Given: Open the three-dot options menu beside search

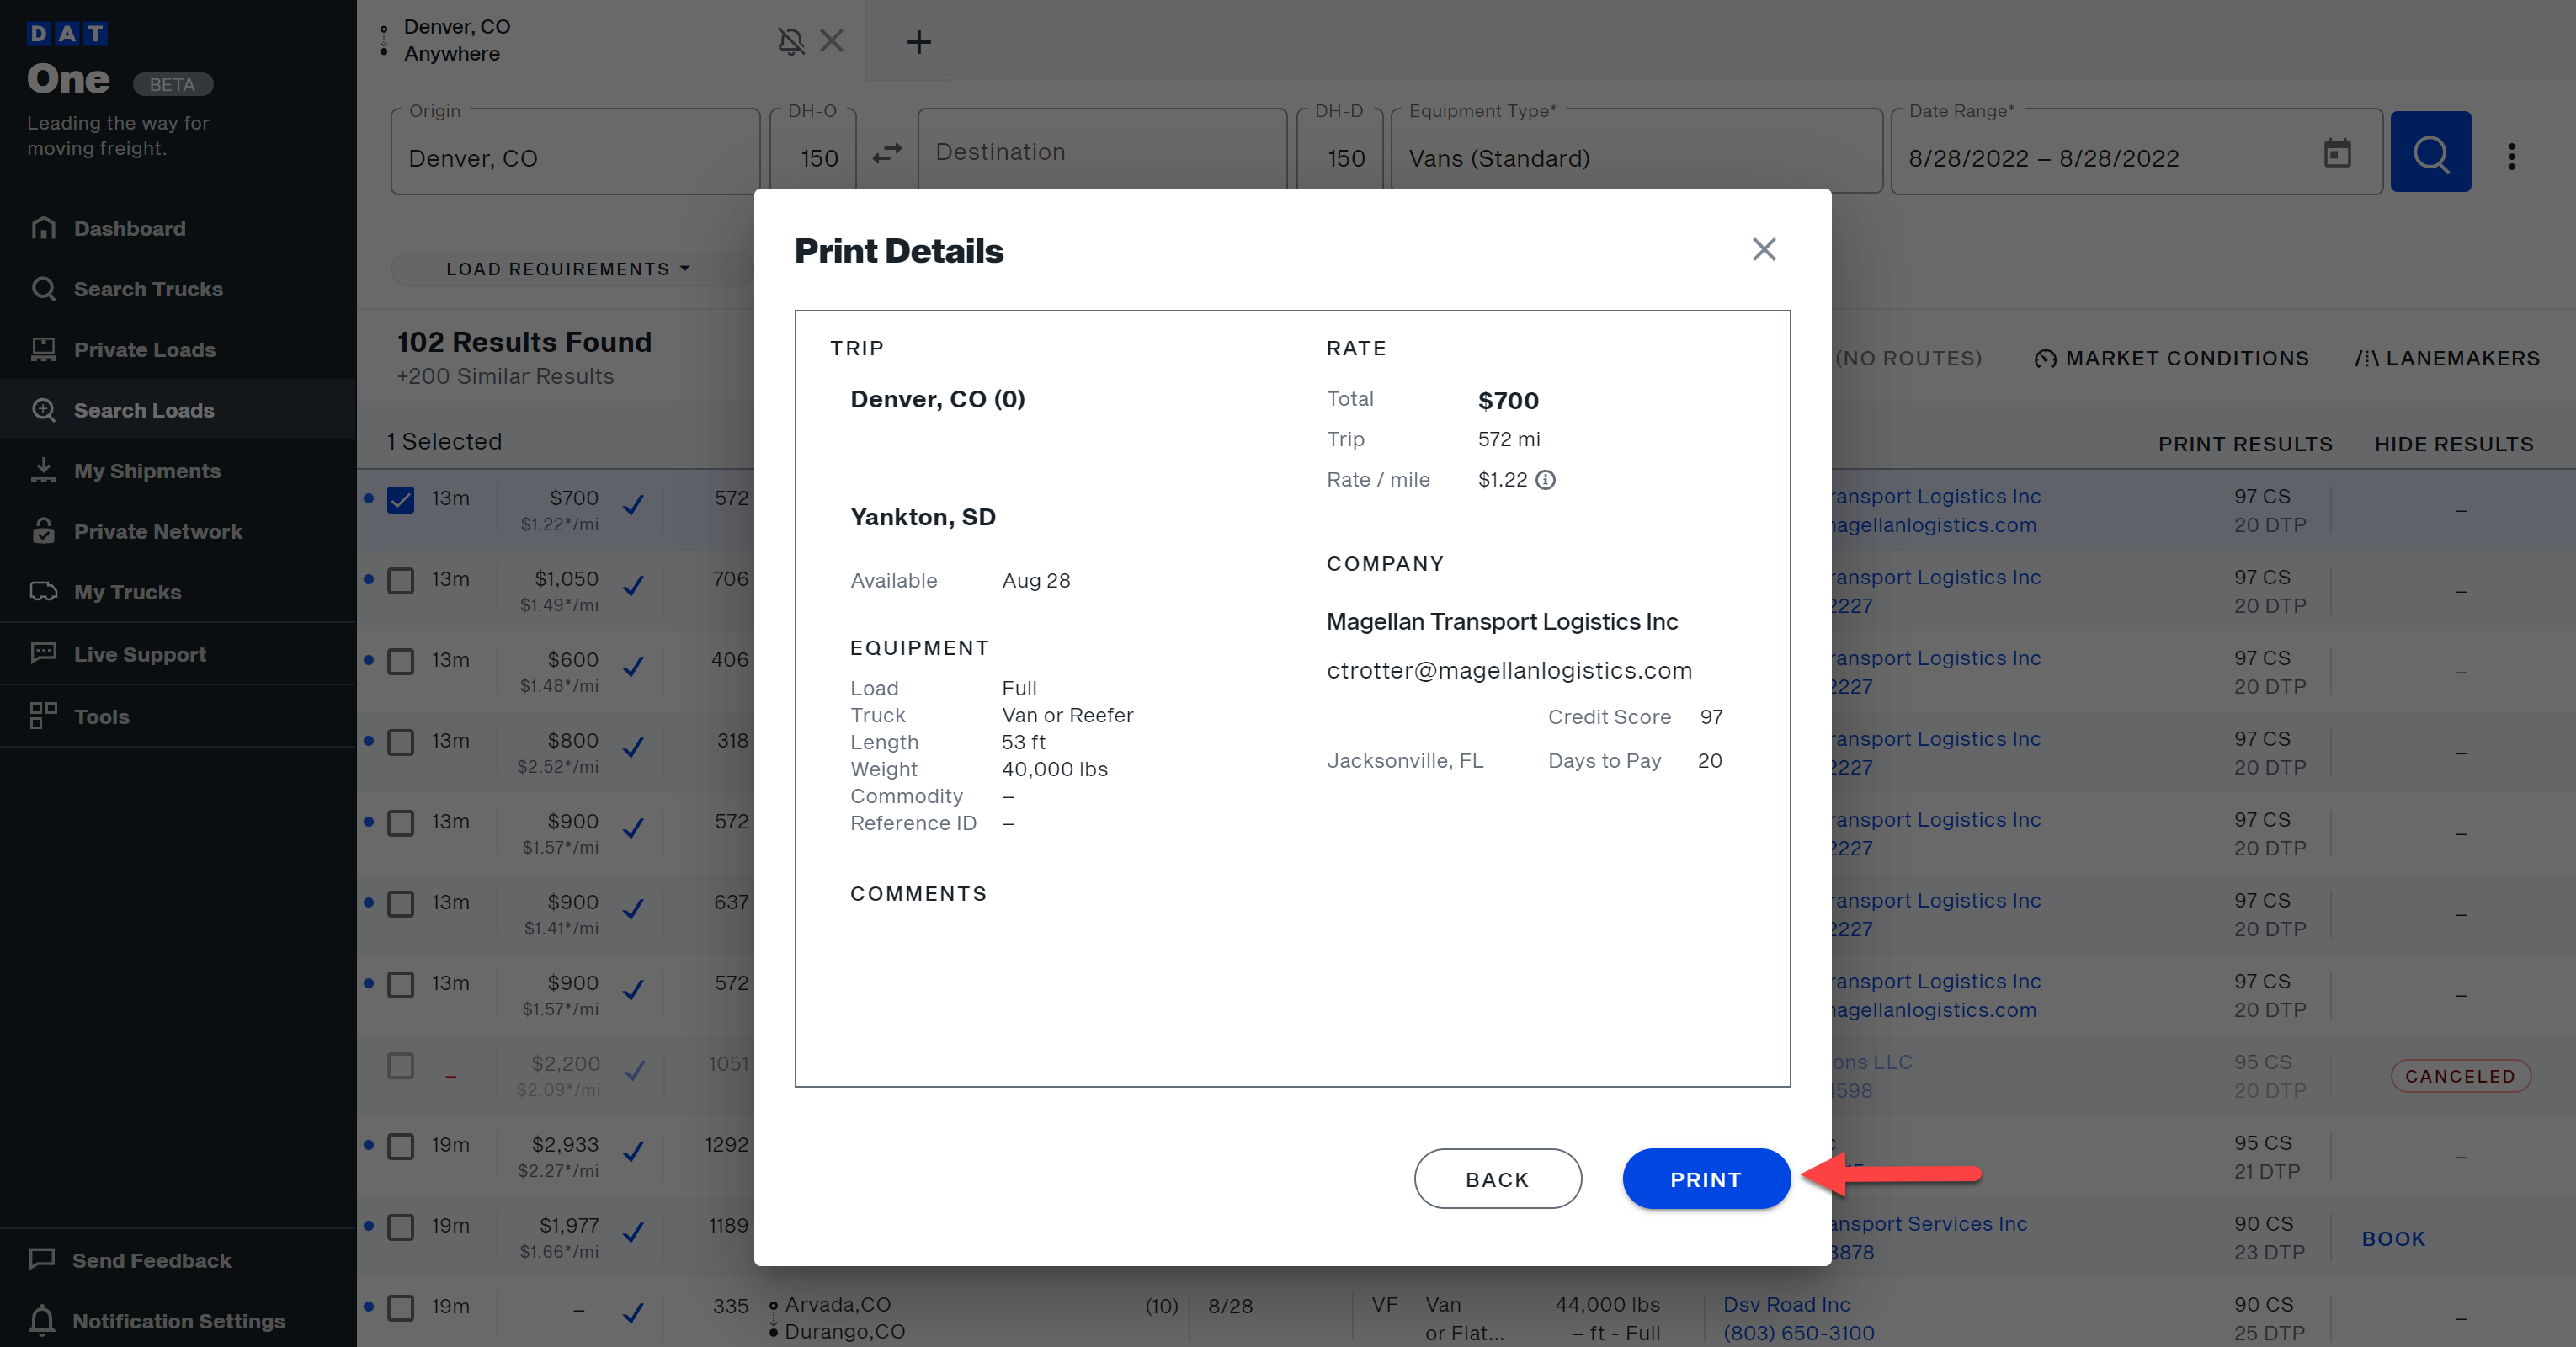Looking at the screenshot, I should pyautogui.click(x=2512, y=155).
